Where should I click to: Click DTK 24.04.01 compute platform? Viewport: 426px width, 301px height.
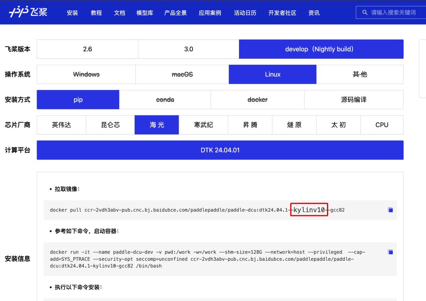pyautogui.click(x=220, y=150)
